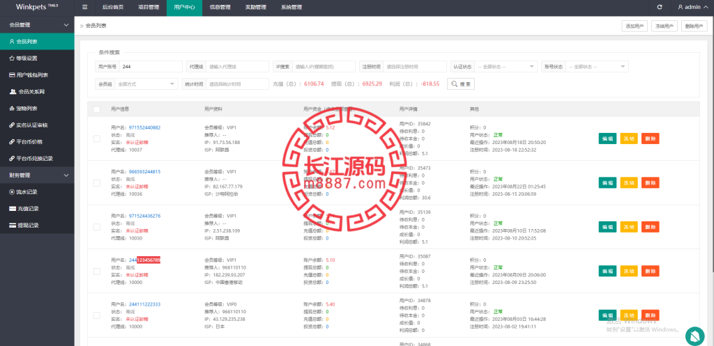Open username link 244111222333
714x346 pixels.
(x=144, y=304)
